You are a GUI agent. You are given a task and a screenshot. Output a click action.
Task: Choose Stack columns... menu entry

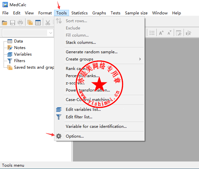(99, 42)
